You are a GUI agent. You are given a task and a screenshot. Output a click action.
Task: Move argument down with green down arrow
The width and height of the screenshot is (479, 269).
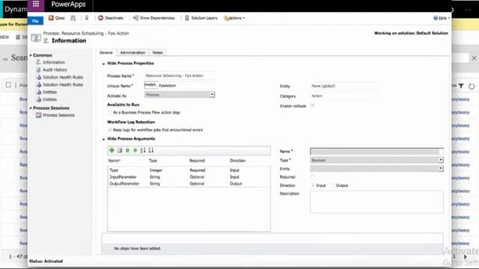point(135,150)
